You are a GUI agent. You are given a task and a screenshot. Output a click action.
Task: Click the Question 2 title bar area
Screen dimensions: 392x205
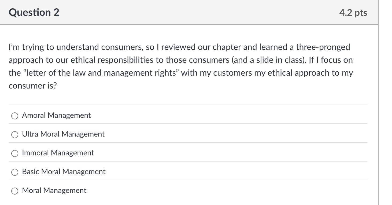coord(188,12)
